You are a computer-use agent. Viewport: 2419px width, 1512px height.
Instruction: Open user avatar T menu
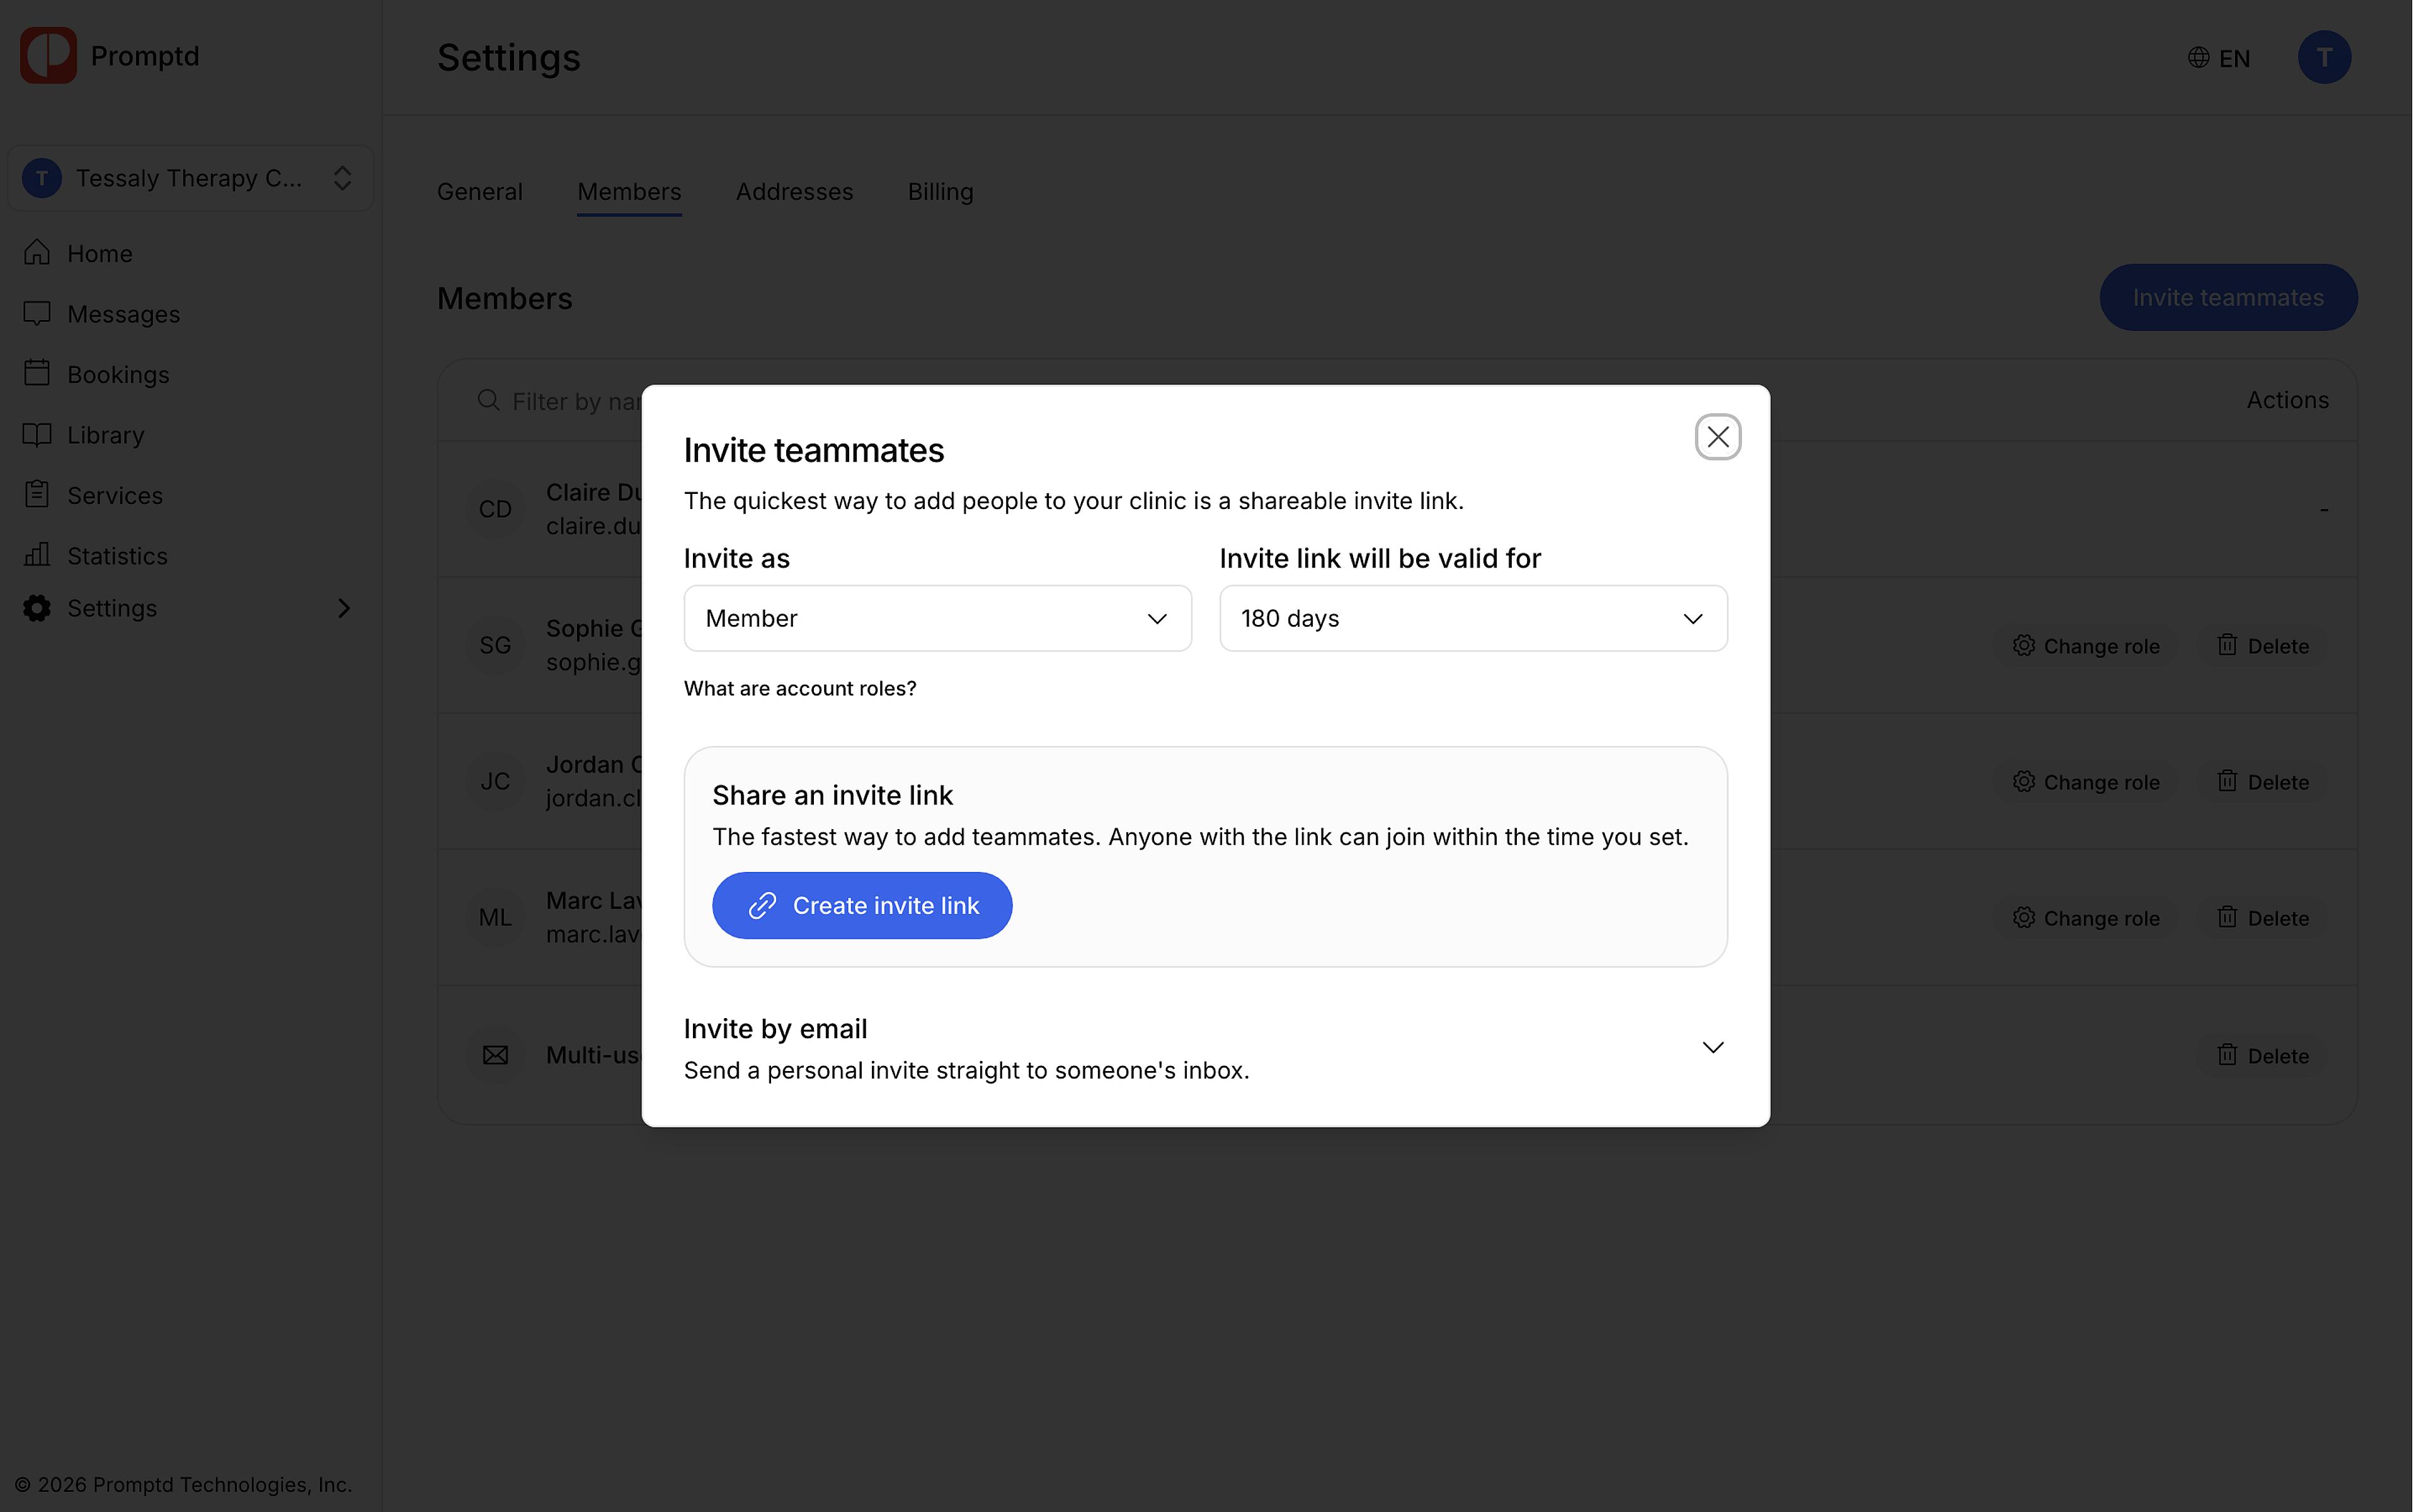click(2324, 57)
